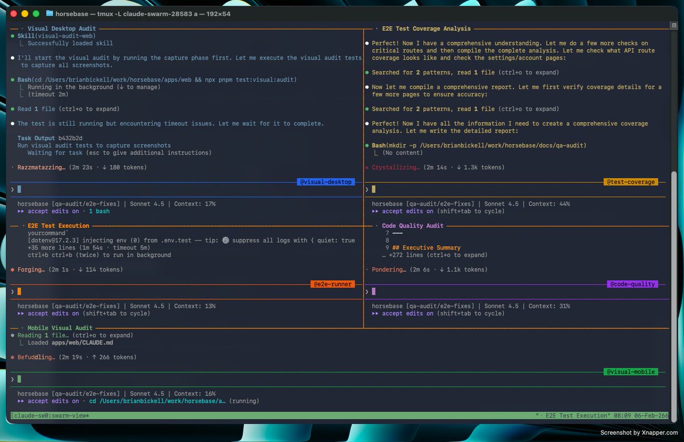Click 'Context: 17%' status text
Viewport: 684px width, 442px height.
[195, 203]
